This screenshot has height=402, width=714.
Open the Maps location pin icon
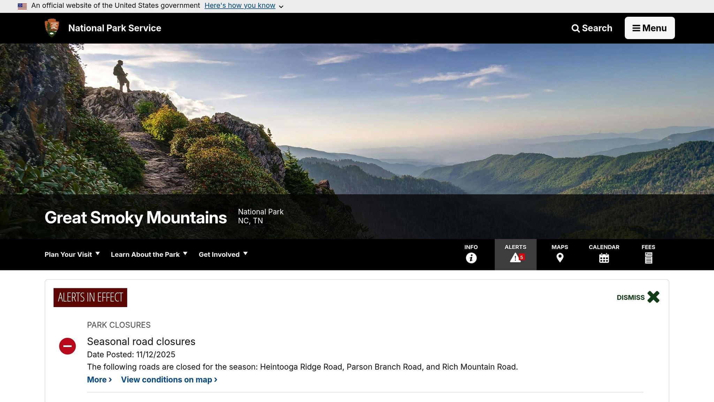coord(560,258)
